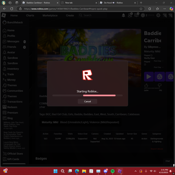Add page to favorites with star
The width and height of the screenshot is (175, 175).
coord(141,9)
